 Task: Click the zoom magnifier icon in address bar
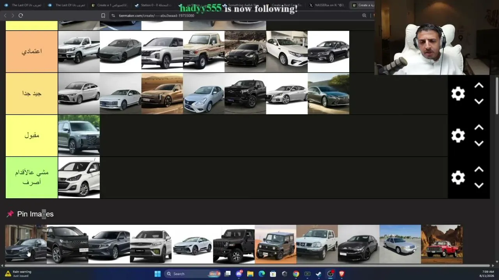point(364,16)
